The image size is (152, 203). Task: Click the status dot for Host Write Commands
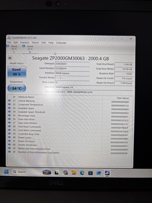[10, 130]
